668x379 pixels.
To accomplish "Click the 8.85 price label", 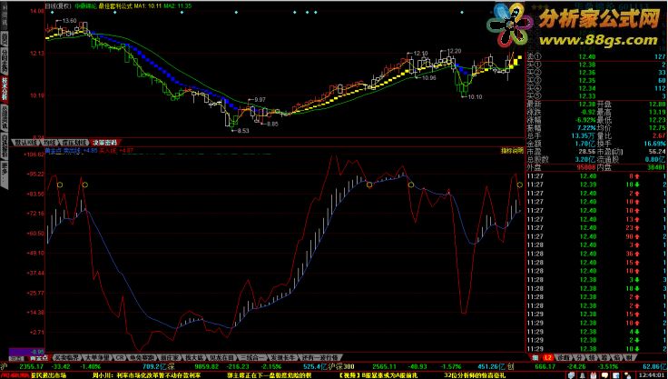I will point(271,124).
